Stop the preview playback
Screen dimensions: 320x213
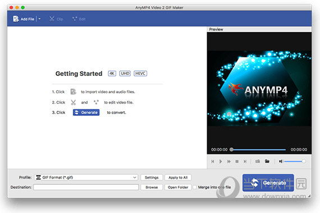237,161
